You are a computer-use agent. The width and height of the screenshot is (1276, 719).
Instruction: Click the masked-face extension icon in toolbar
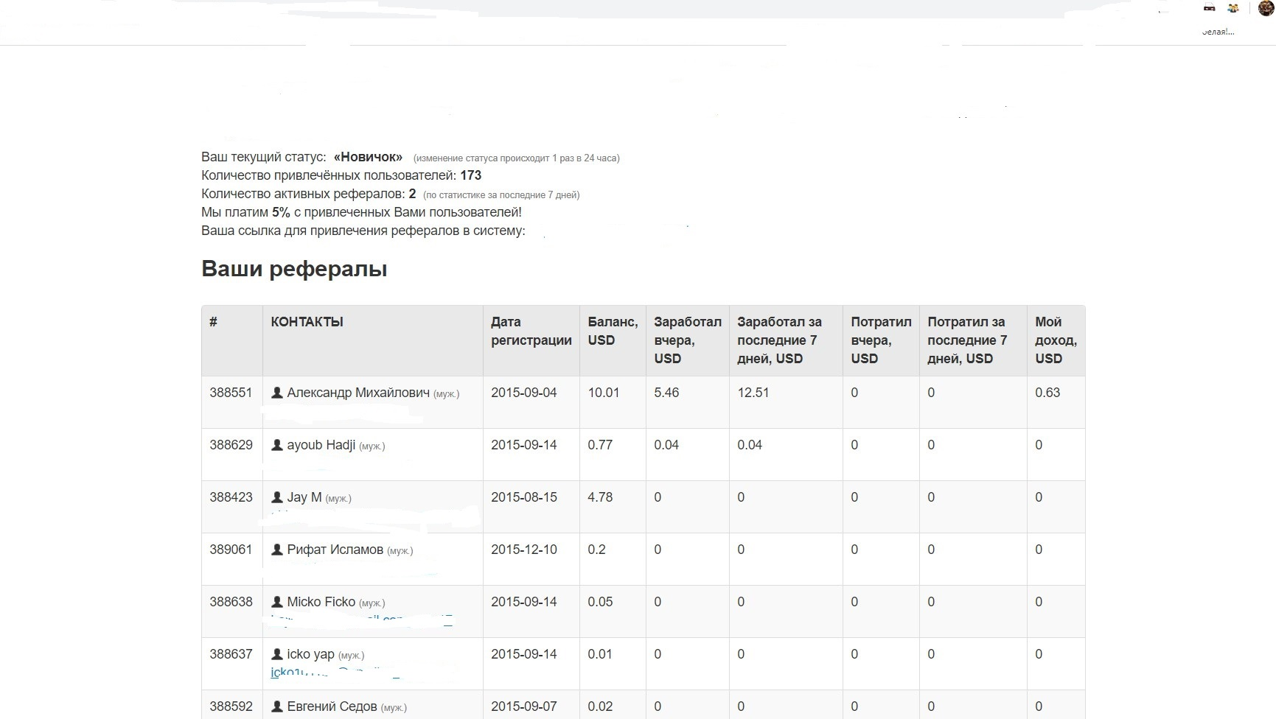1209,9
